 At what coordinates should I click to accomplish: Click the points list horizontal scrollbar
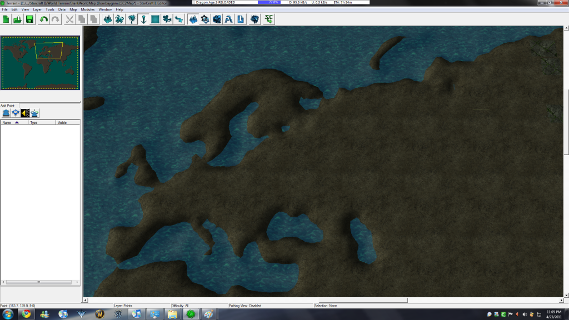tap(40, 282)
